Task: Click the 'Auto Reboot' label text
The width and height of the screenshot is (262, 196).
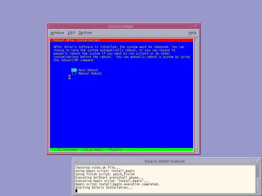Action: [88, 70]
